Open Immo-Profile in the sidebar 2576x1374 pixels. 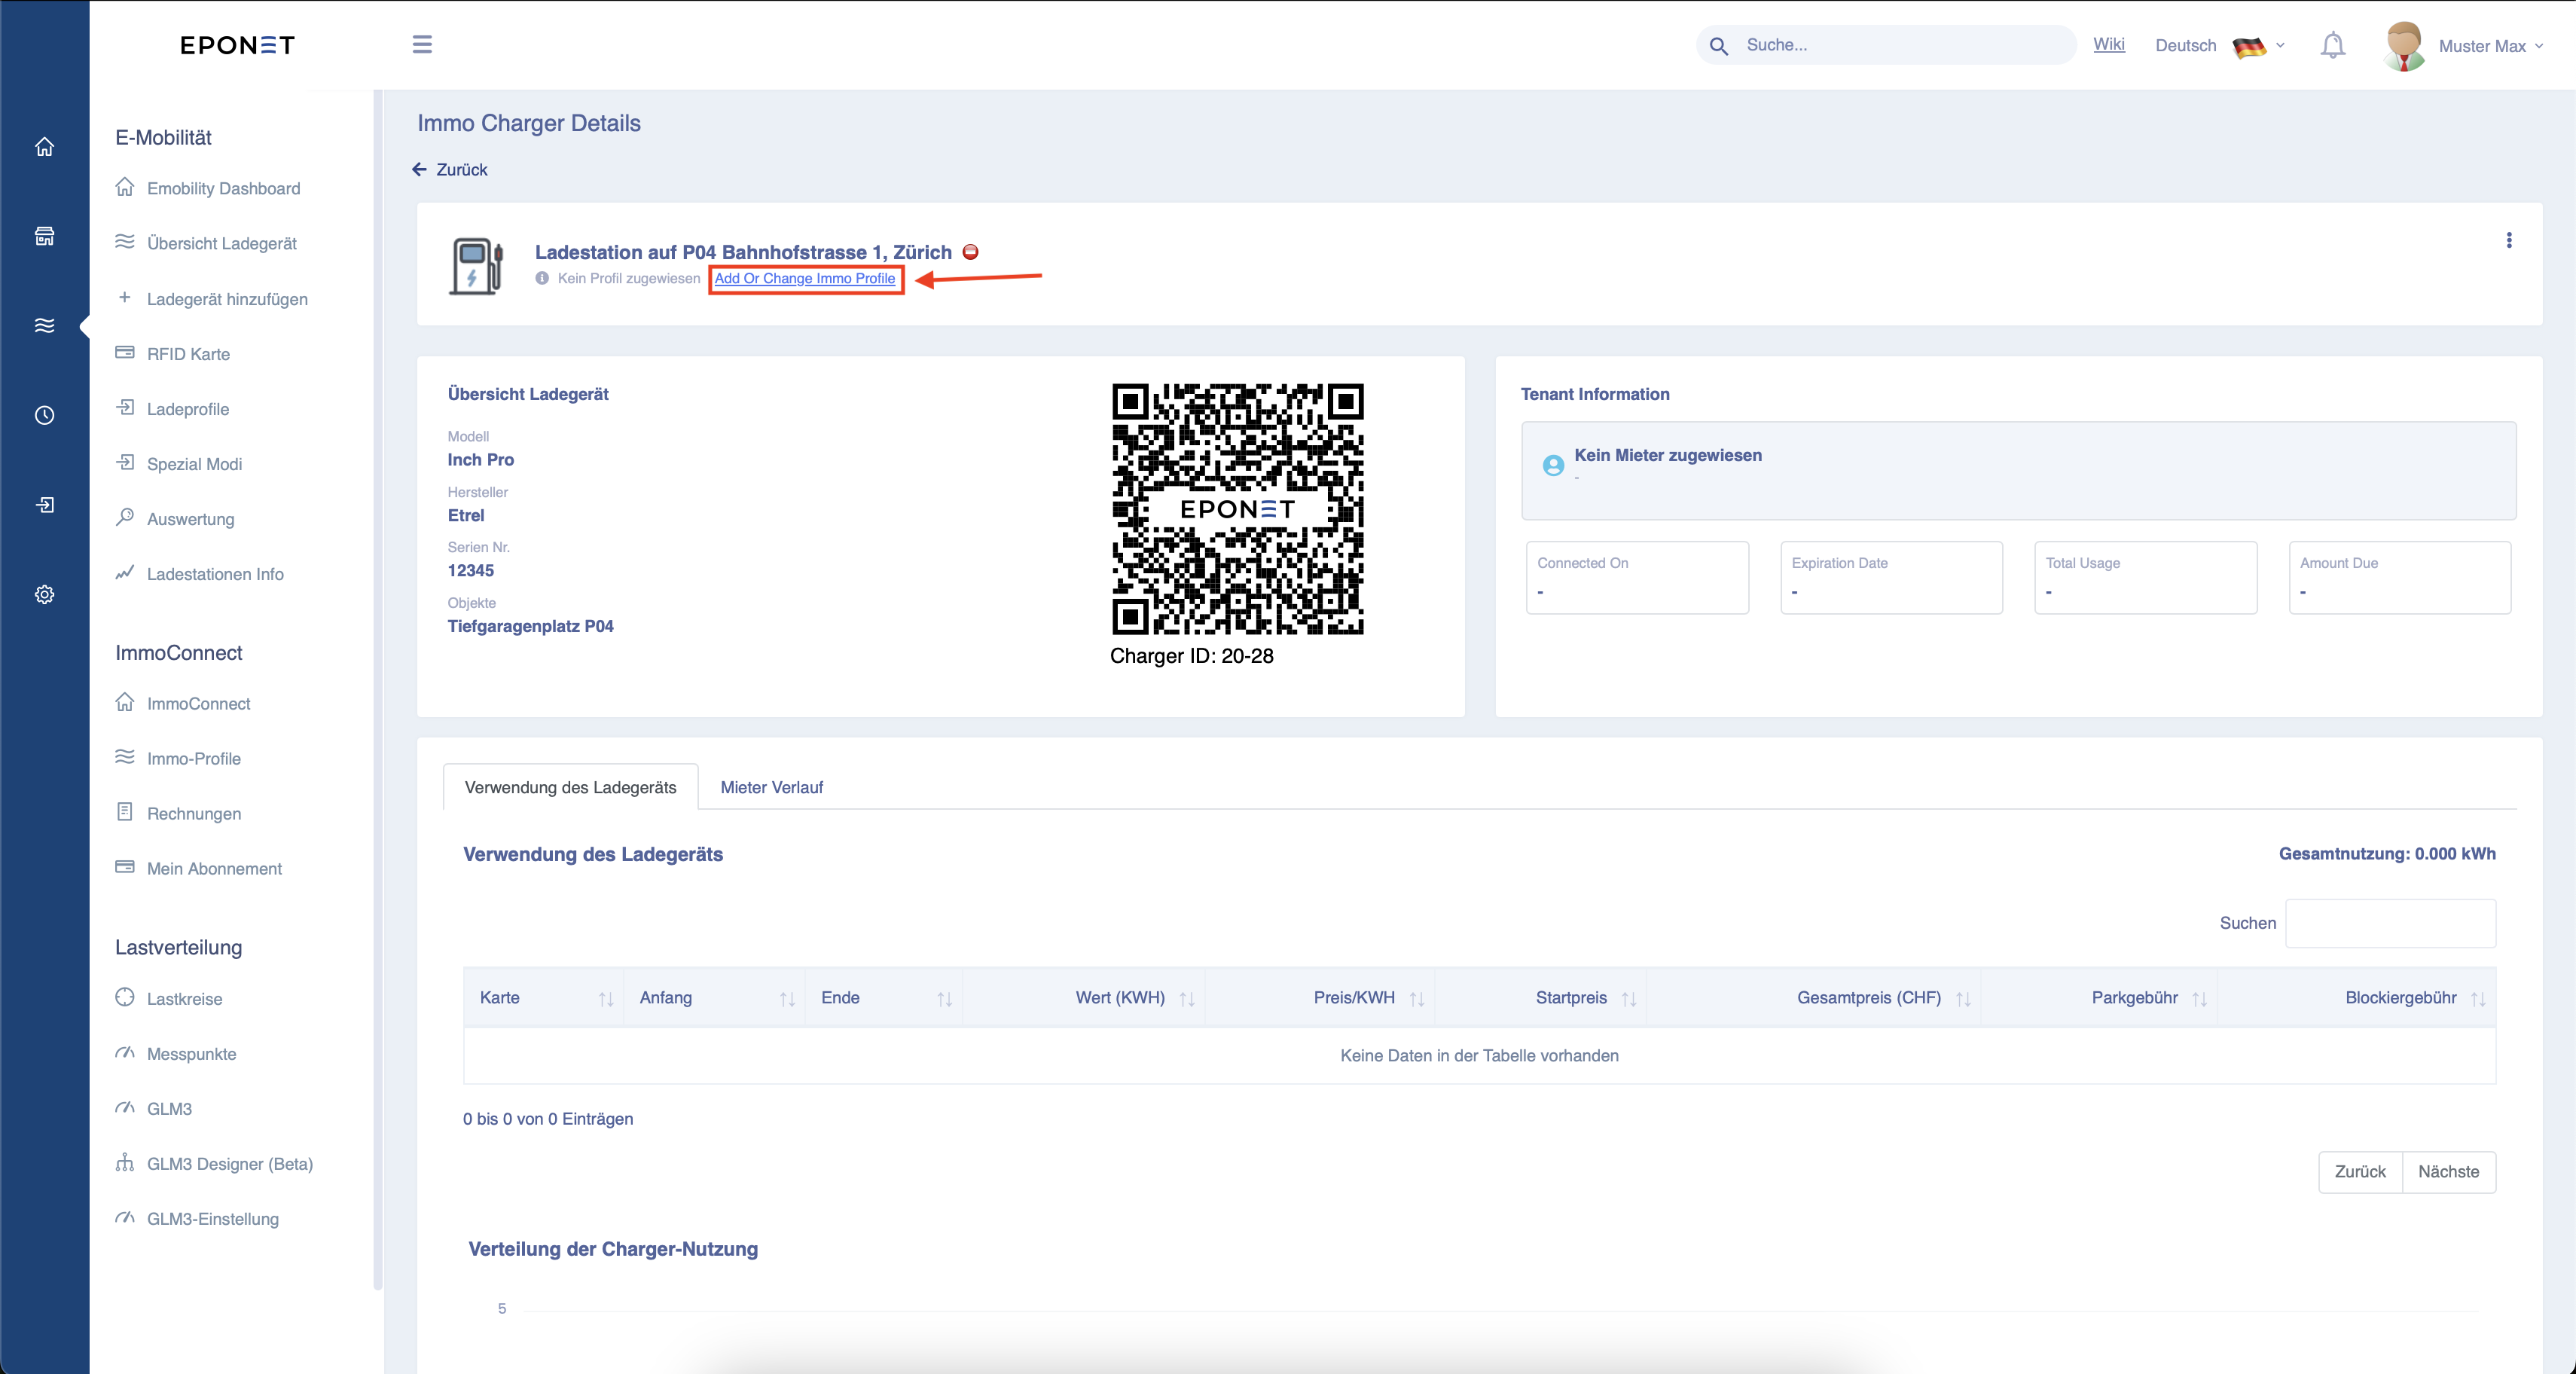(193, 759)
